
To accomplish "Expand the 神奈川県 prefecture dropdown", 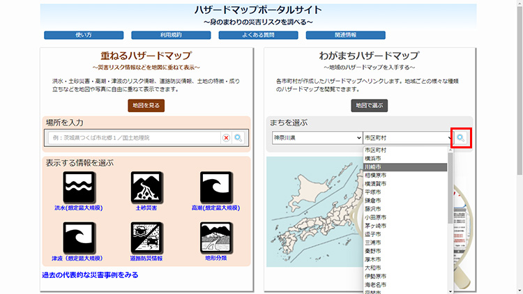I will 317,138.
